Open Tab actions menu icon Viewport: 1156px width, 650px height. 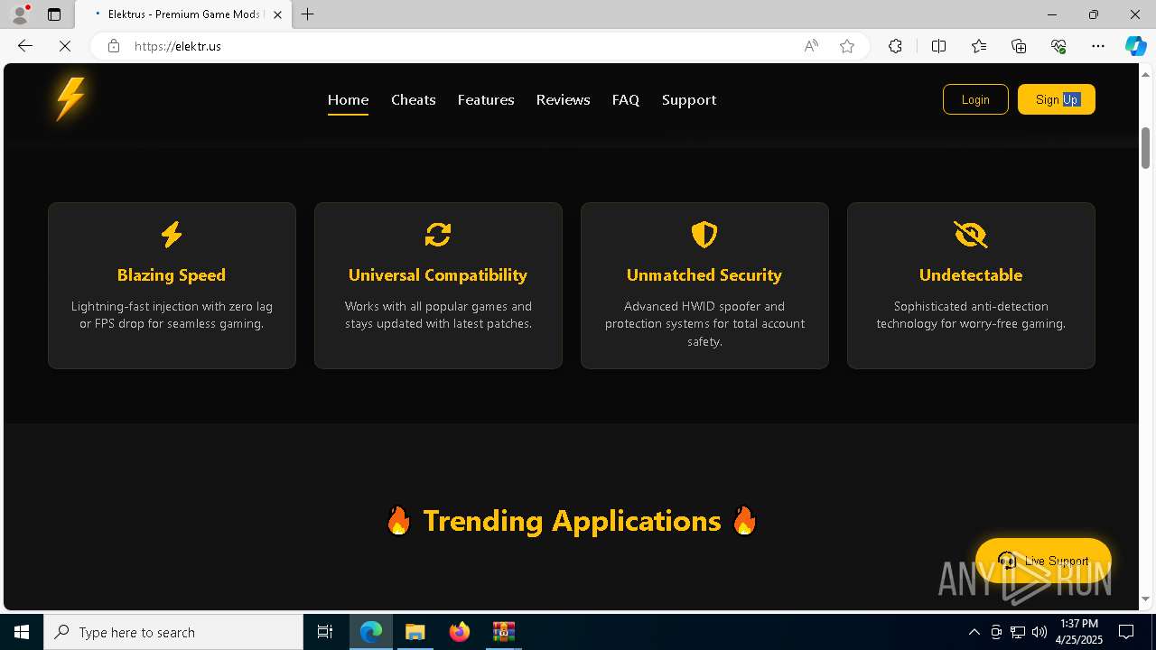[54, 14]
